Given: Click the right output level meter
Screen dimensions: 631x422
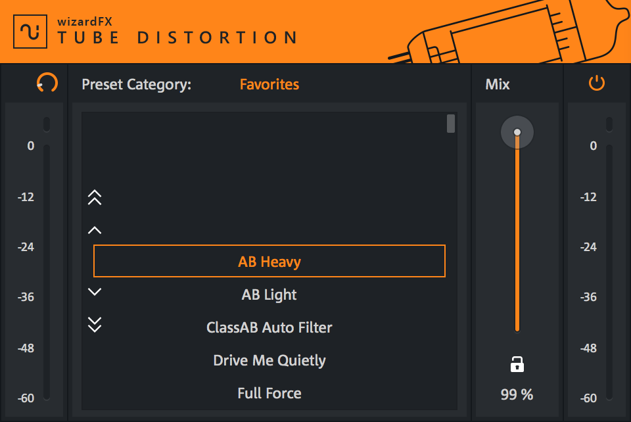Looking at the screenshot, I should click(x=609, y=270).
